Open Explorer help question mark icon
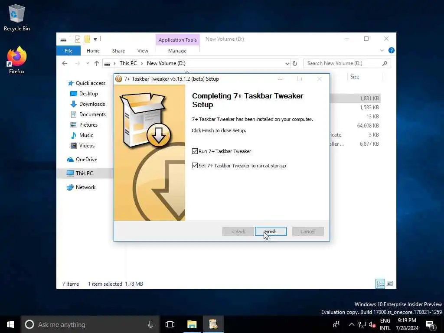 (x=392, y=50)
